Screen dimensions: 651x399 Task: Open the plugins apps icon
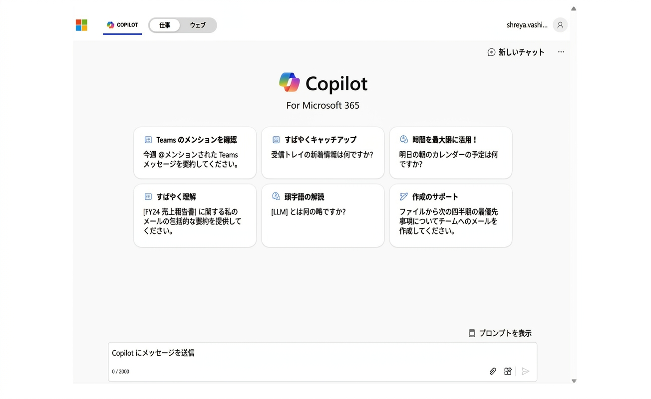click(508, 371)
